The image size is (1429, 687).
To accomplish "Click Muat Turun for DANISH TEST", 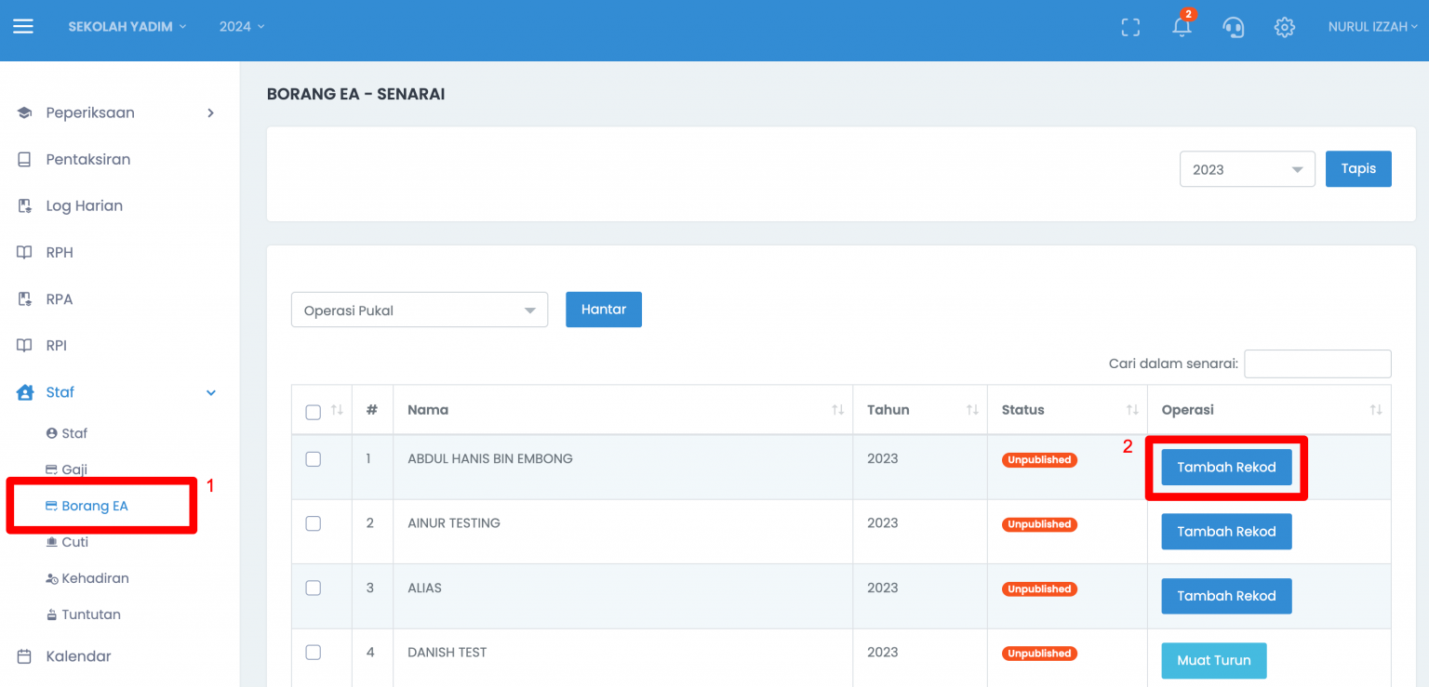I will [1213, 660].
